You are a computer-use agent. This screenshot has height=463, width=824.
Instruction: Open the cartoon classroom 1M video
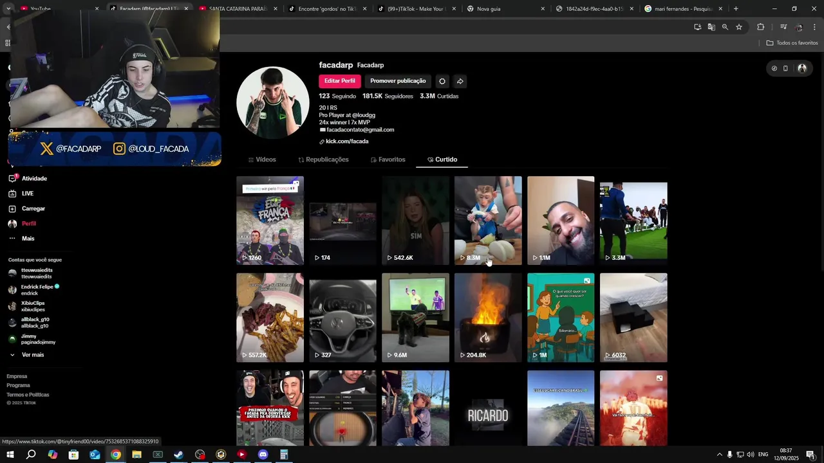click(x=561, y=318)
